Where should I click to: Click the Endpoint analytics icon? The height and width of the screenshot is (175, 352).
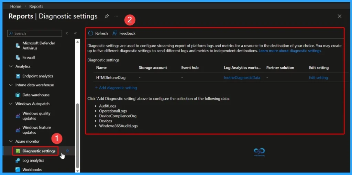pos(18,76)
